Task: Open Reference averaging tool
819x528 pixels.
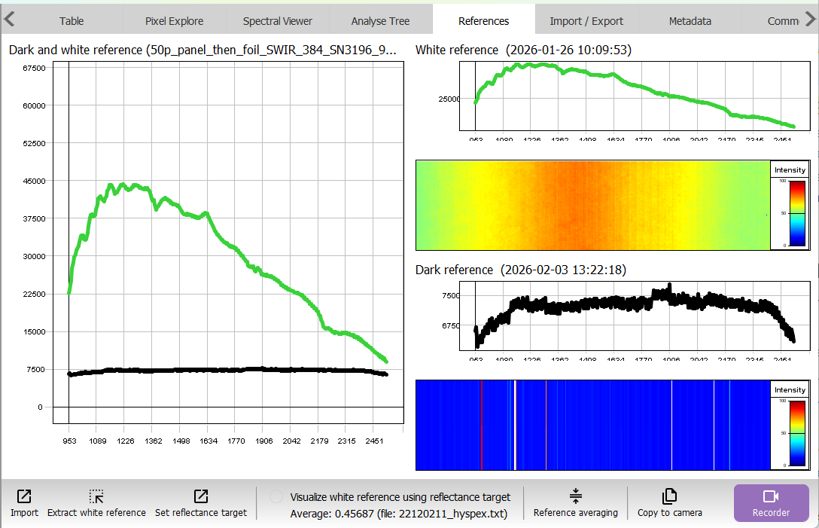Action: coord(575,496)
